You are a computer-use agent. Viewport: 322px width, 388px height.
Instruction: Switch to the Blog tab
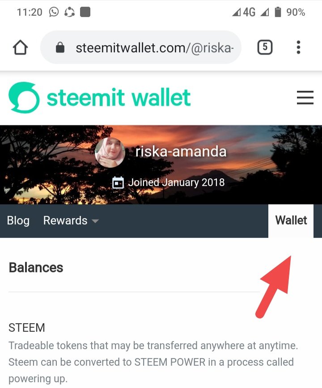pyautogui.click(x=18, y=220)
